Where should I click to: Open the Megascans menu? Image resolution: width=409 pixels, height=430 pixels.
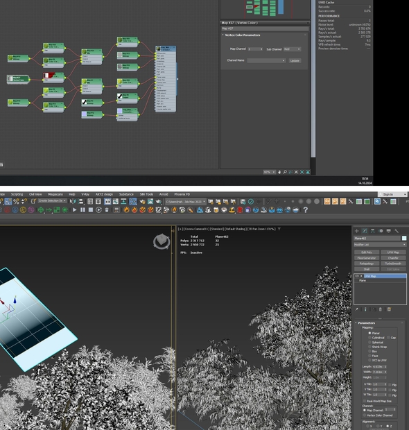tap(55, 194)
